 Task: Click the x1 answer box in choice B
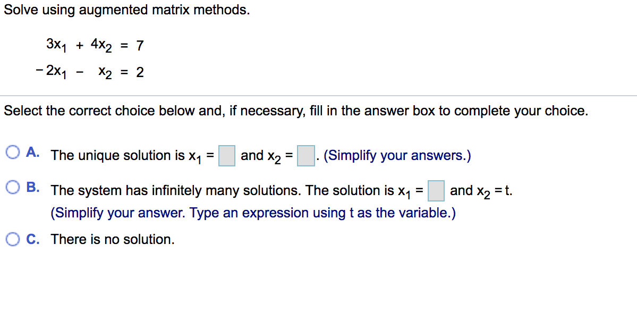436,190
